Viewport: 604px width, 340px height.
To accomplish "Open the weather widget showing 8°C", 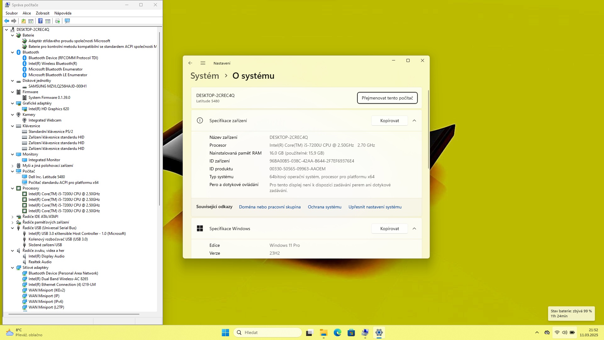I will pyautogui.click(x=24, y=332).
